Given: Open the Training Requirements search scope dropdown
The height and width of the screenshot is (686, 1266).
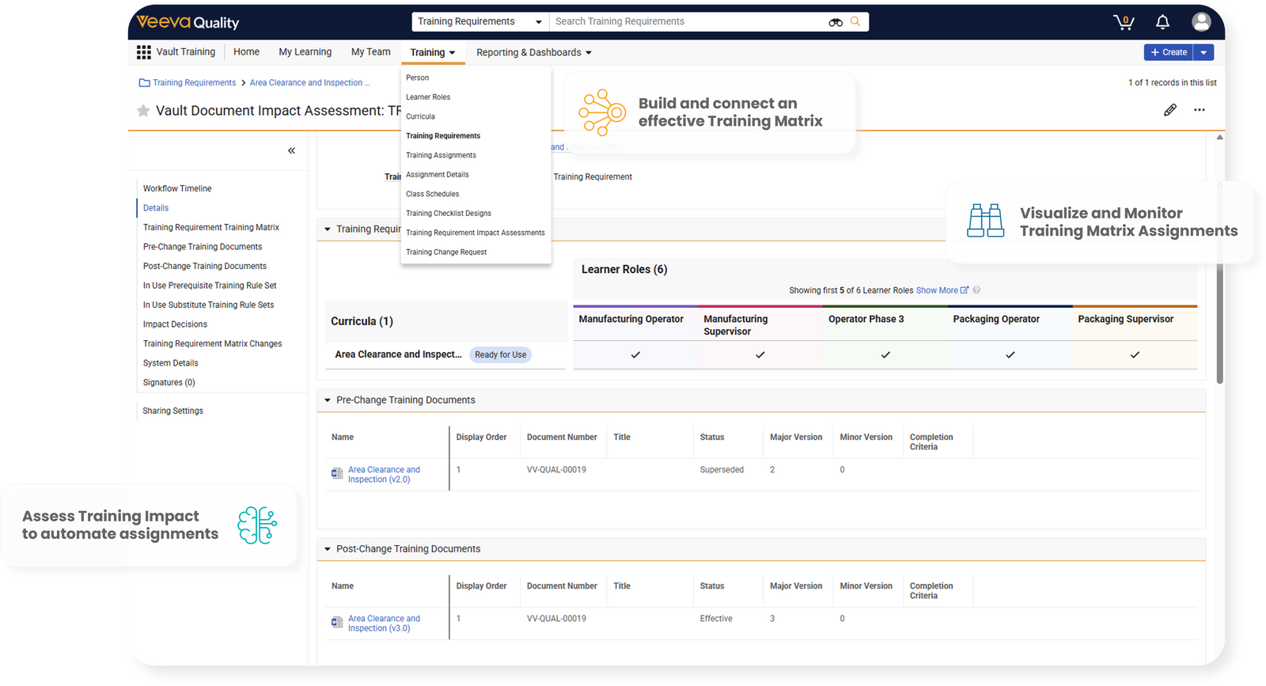Looking at the screenshot, I should click(480, 21).
